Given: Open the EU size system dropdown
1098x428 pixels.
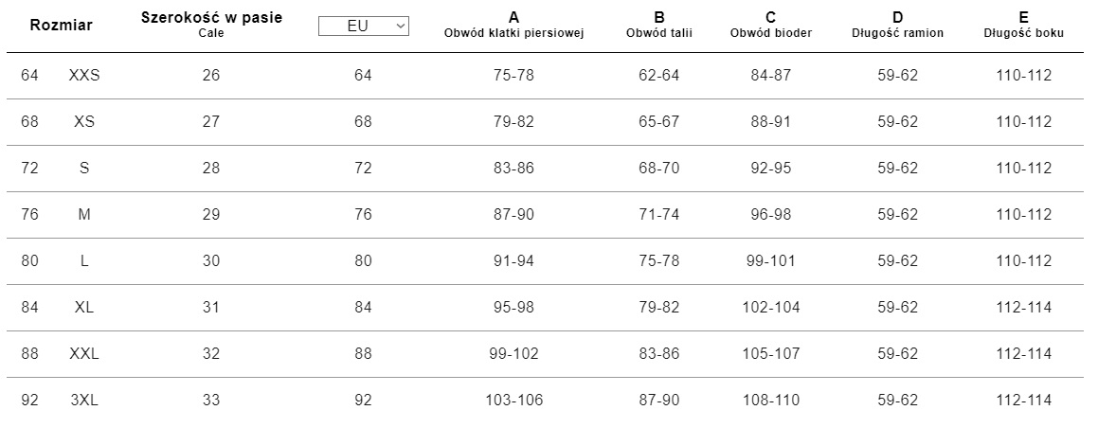Looking at the screenshot, I should click(364, 27).
